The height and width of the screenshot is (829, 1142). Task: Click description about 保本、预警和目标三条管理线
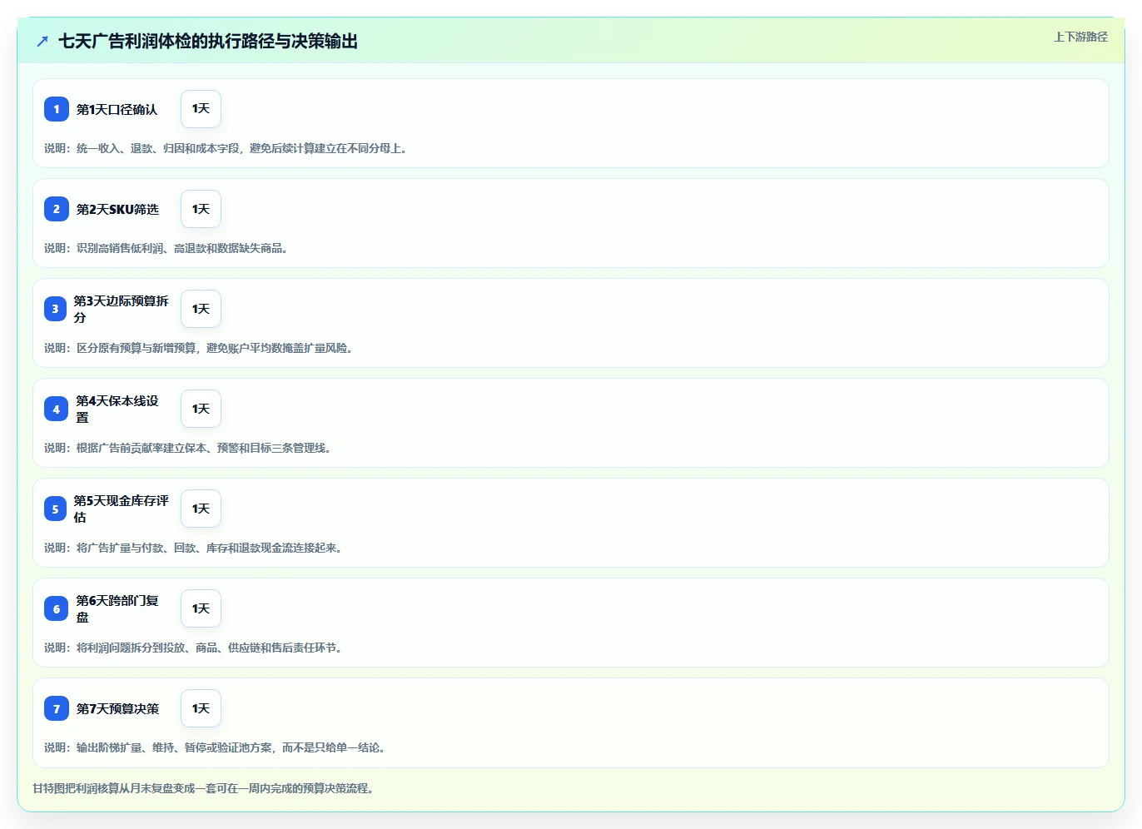tap(189, 448)
